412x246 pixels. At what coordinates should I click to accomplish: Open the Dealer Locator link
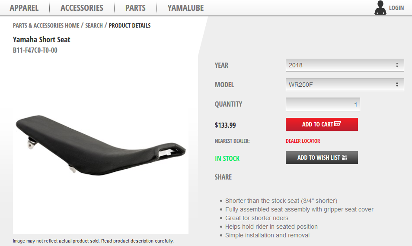point(303,141)
